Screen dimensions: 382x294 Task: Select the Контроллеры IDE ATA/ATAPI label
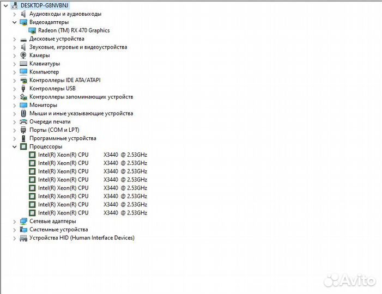pos(65,80)
